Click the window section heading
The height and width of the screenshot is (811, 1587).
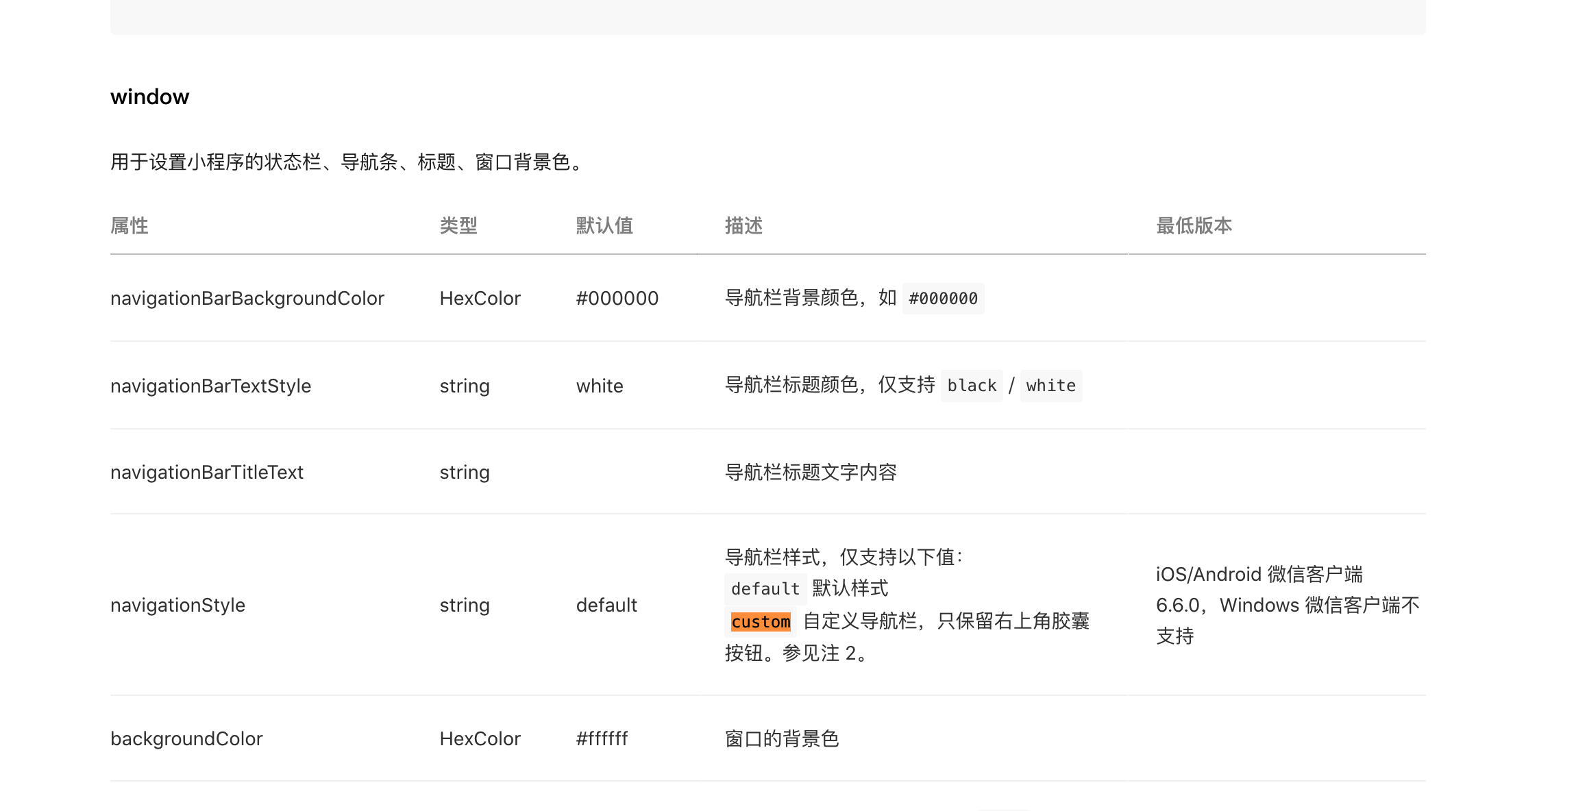(x=149, y=97)
